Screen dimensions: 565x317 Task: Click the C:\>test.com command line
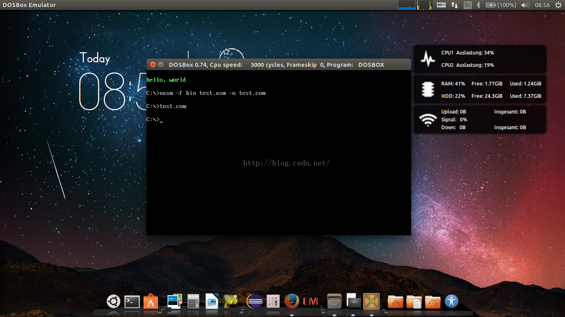click(x=166, y=106)
